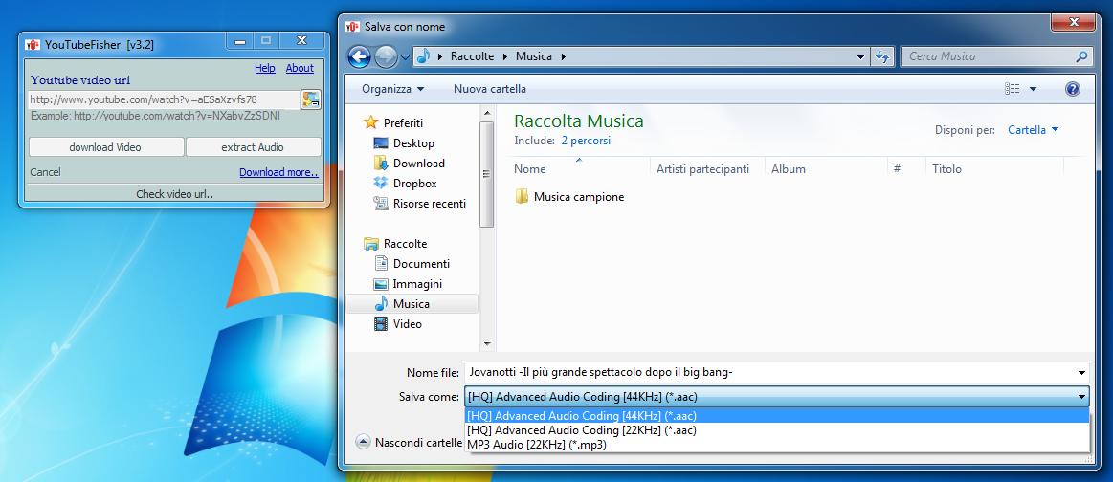Select the Desktop icon in sidebar
The height and width of the screenshot is (482, 1113).
pos(381,143)
